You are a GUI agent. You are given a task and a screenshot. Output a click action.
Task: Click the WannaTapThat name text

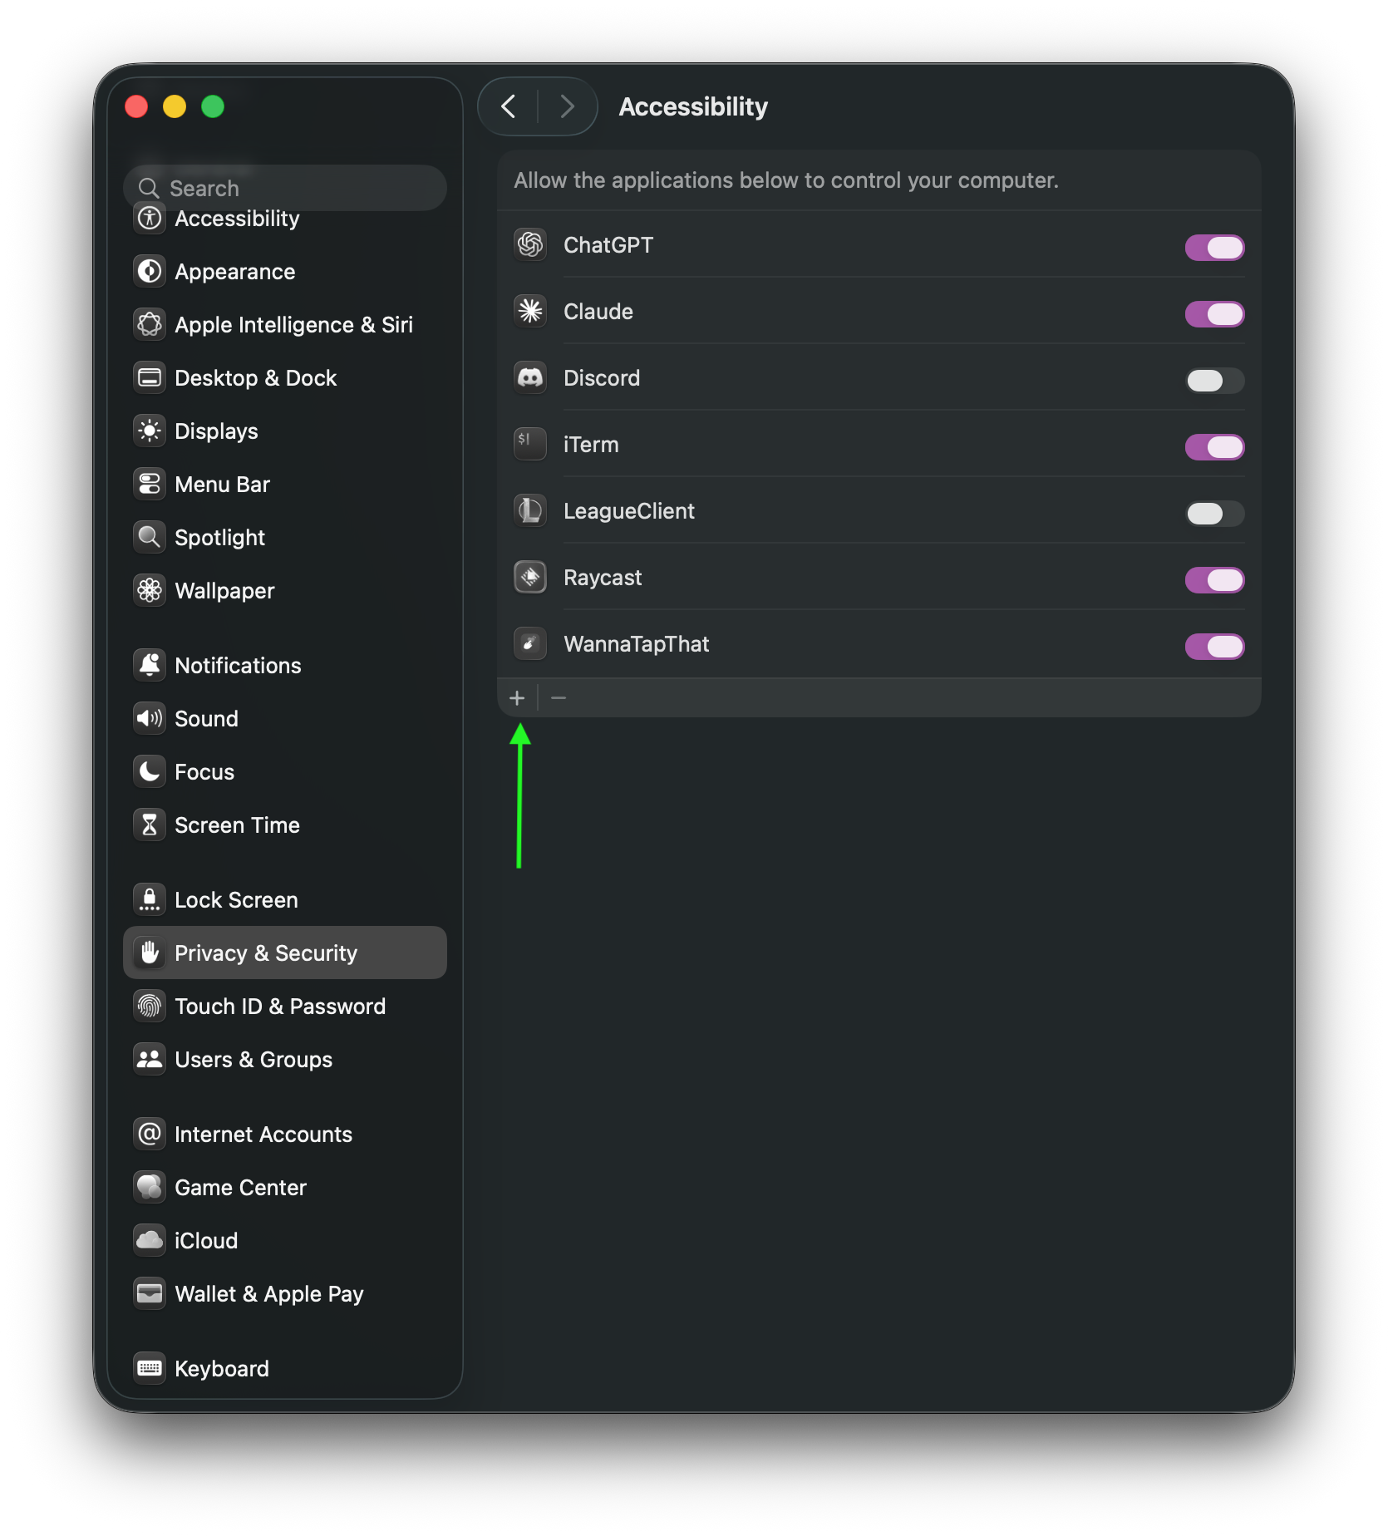[x=637, y=644]
